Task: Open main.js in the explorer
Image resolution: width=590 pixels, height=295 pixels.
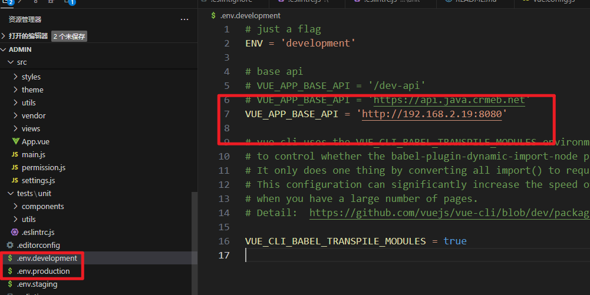Action: pos(34,154)
